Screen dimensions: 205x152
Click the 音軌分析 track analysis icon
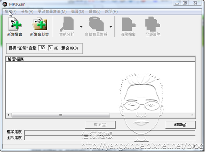(67, 24)
